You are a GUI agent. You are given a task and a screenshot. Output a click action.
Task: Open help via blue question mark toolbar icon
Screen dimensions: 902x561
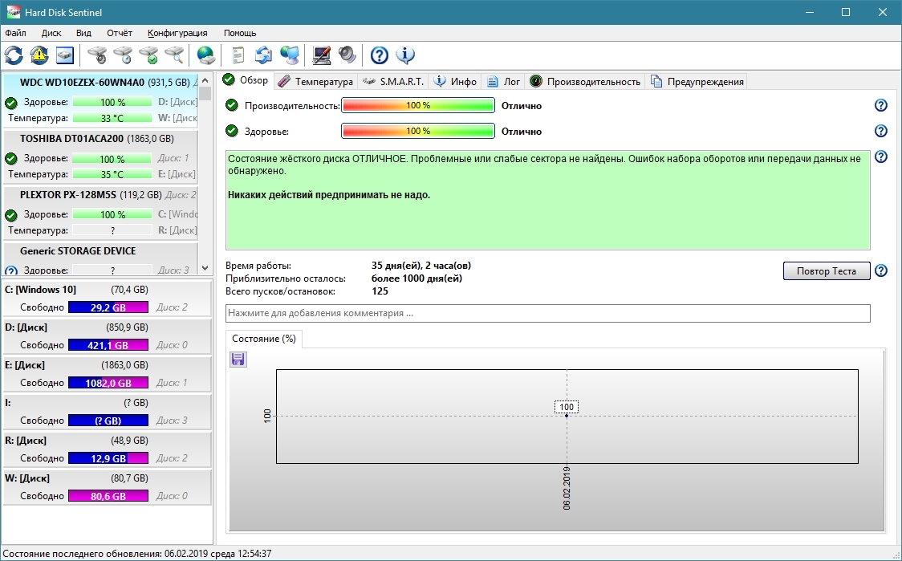[x=380, y=55]
